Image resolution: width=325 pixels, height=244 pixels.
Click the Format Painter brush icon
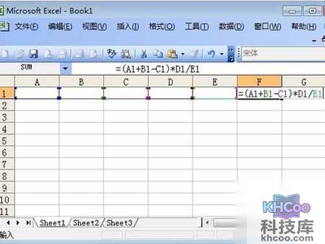point(194,53)
